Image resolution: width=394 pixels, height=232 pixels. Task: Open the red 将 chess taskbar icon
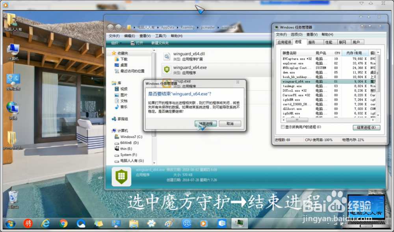[28, 223]
